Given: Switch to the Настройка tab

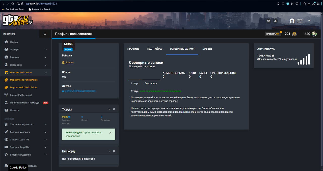Looking at the screenshot, I should click(x=155, y=49).
